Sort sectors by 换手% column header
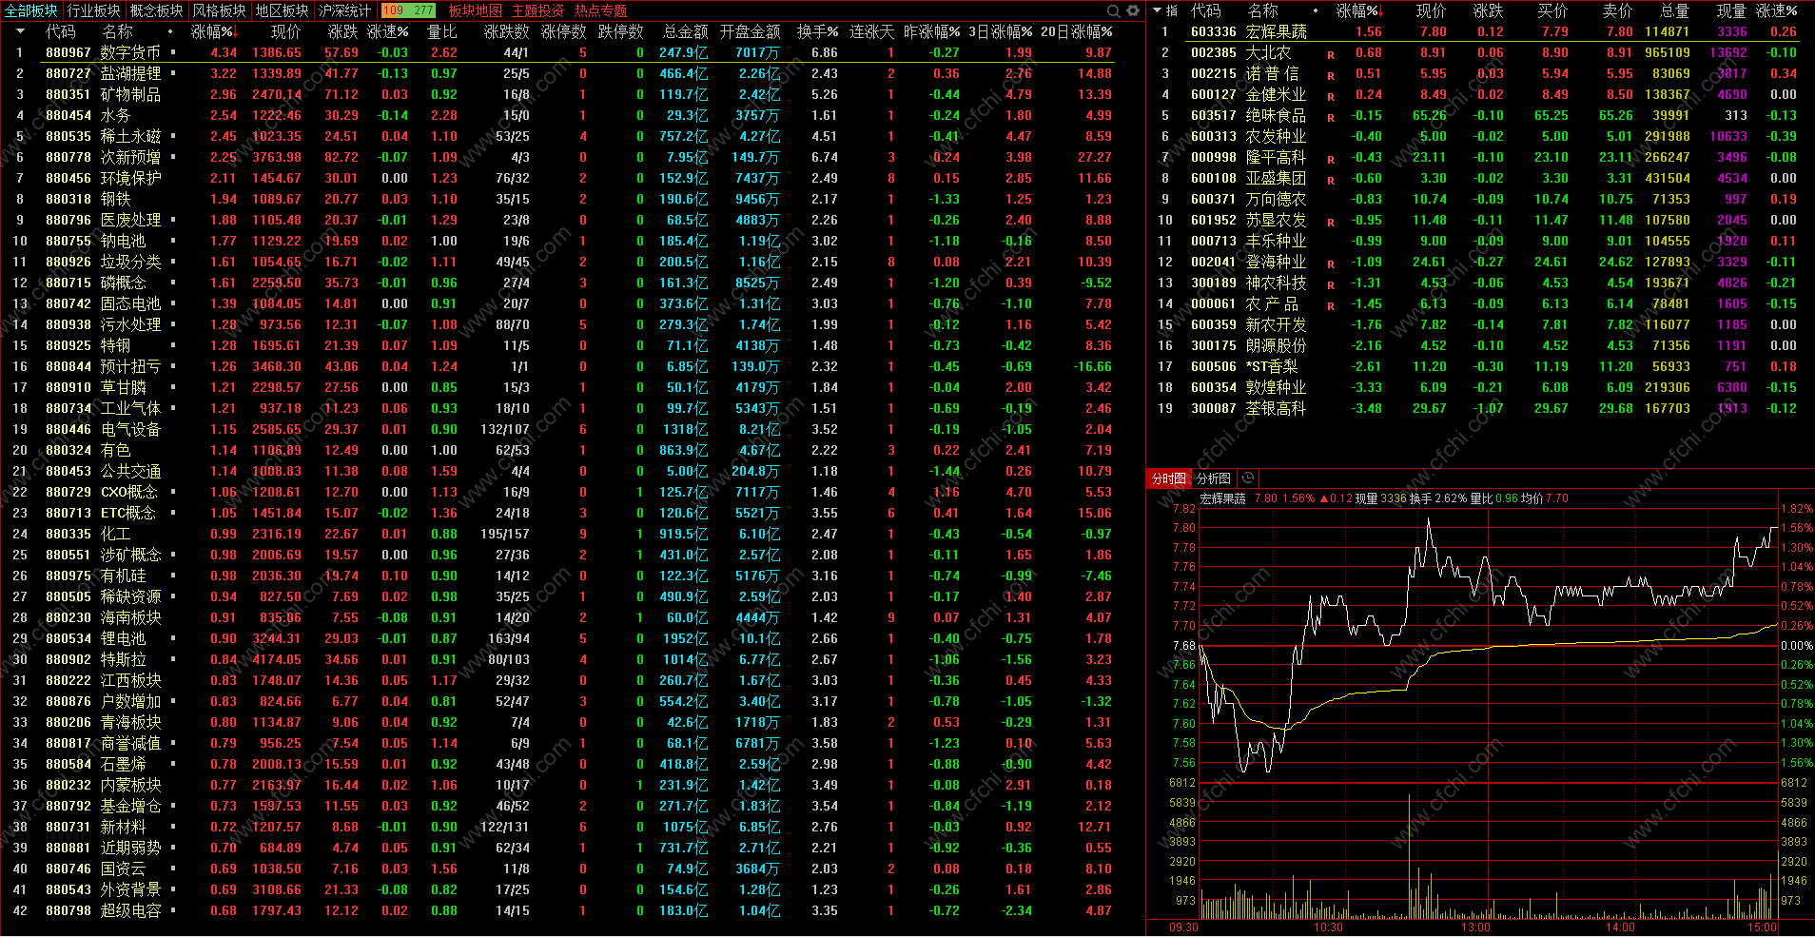 [x=818, y=31]
